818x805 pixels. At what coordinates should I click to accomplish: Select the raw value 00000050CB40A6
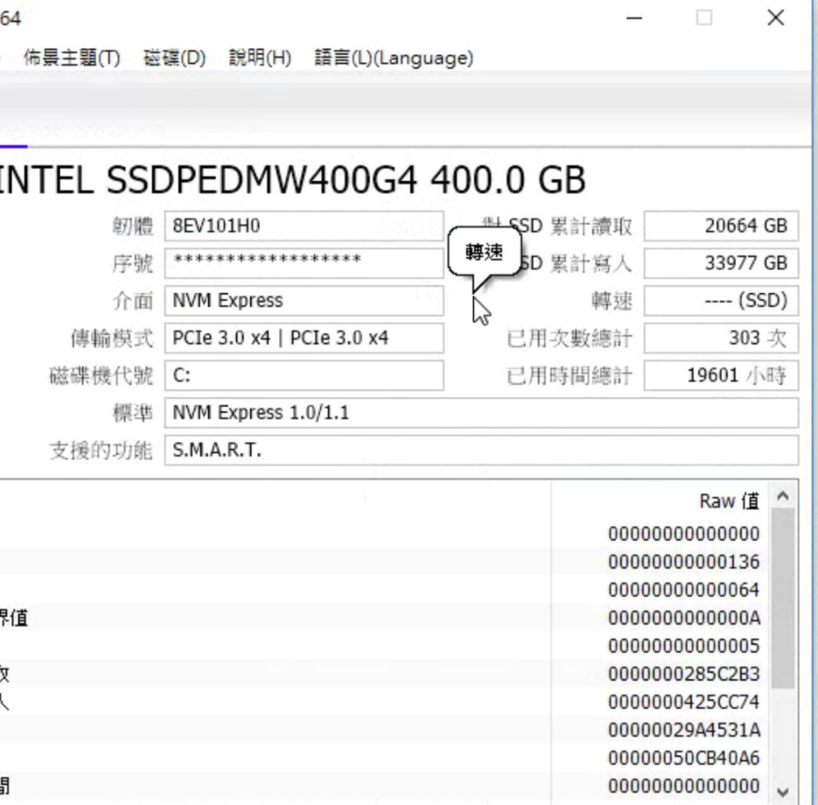(684, 758)
